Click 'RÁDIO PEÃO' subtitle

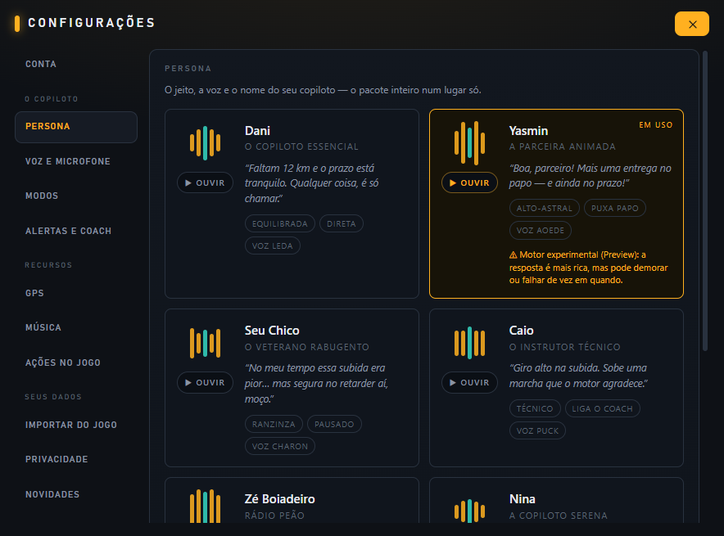click(x=274, y=516)
